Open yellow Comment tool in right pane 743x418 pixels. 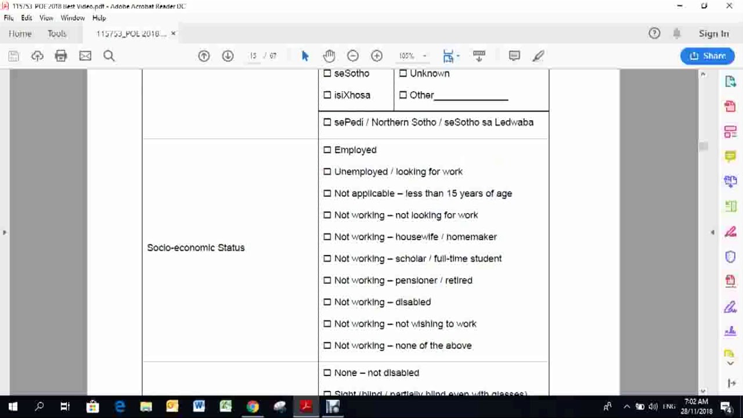[730, 157]
